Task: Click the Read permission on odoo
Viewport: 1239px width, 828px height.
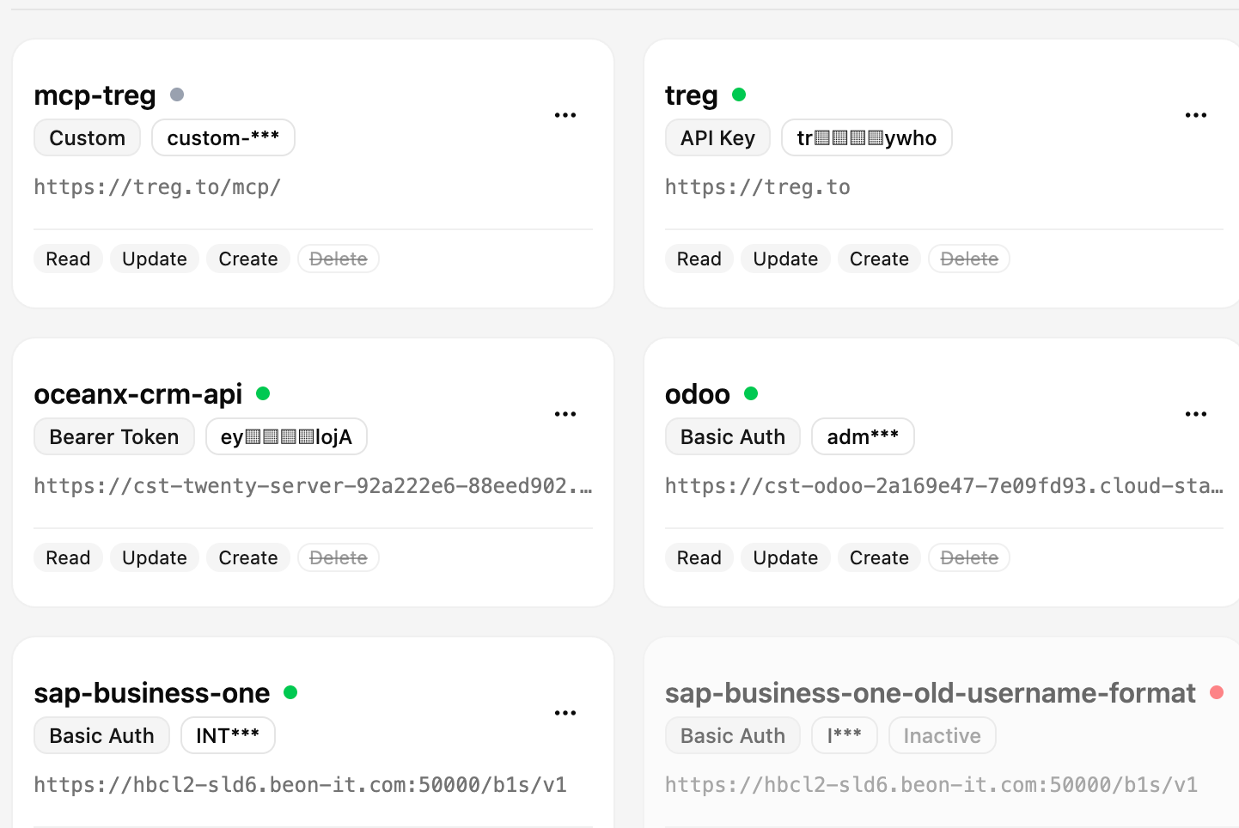Action: (699, 557)
